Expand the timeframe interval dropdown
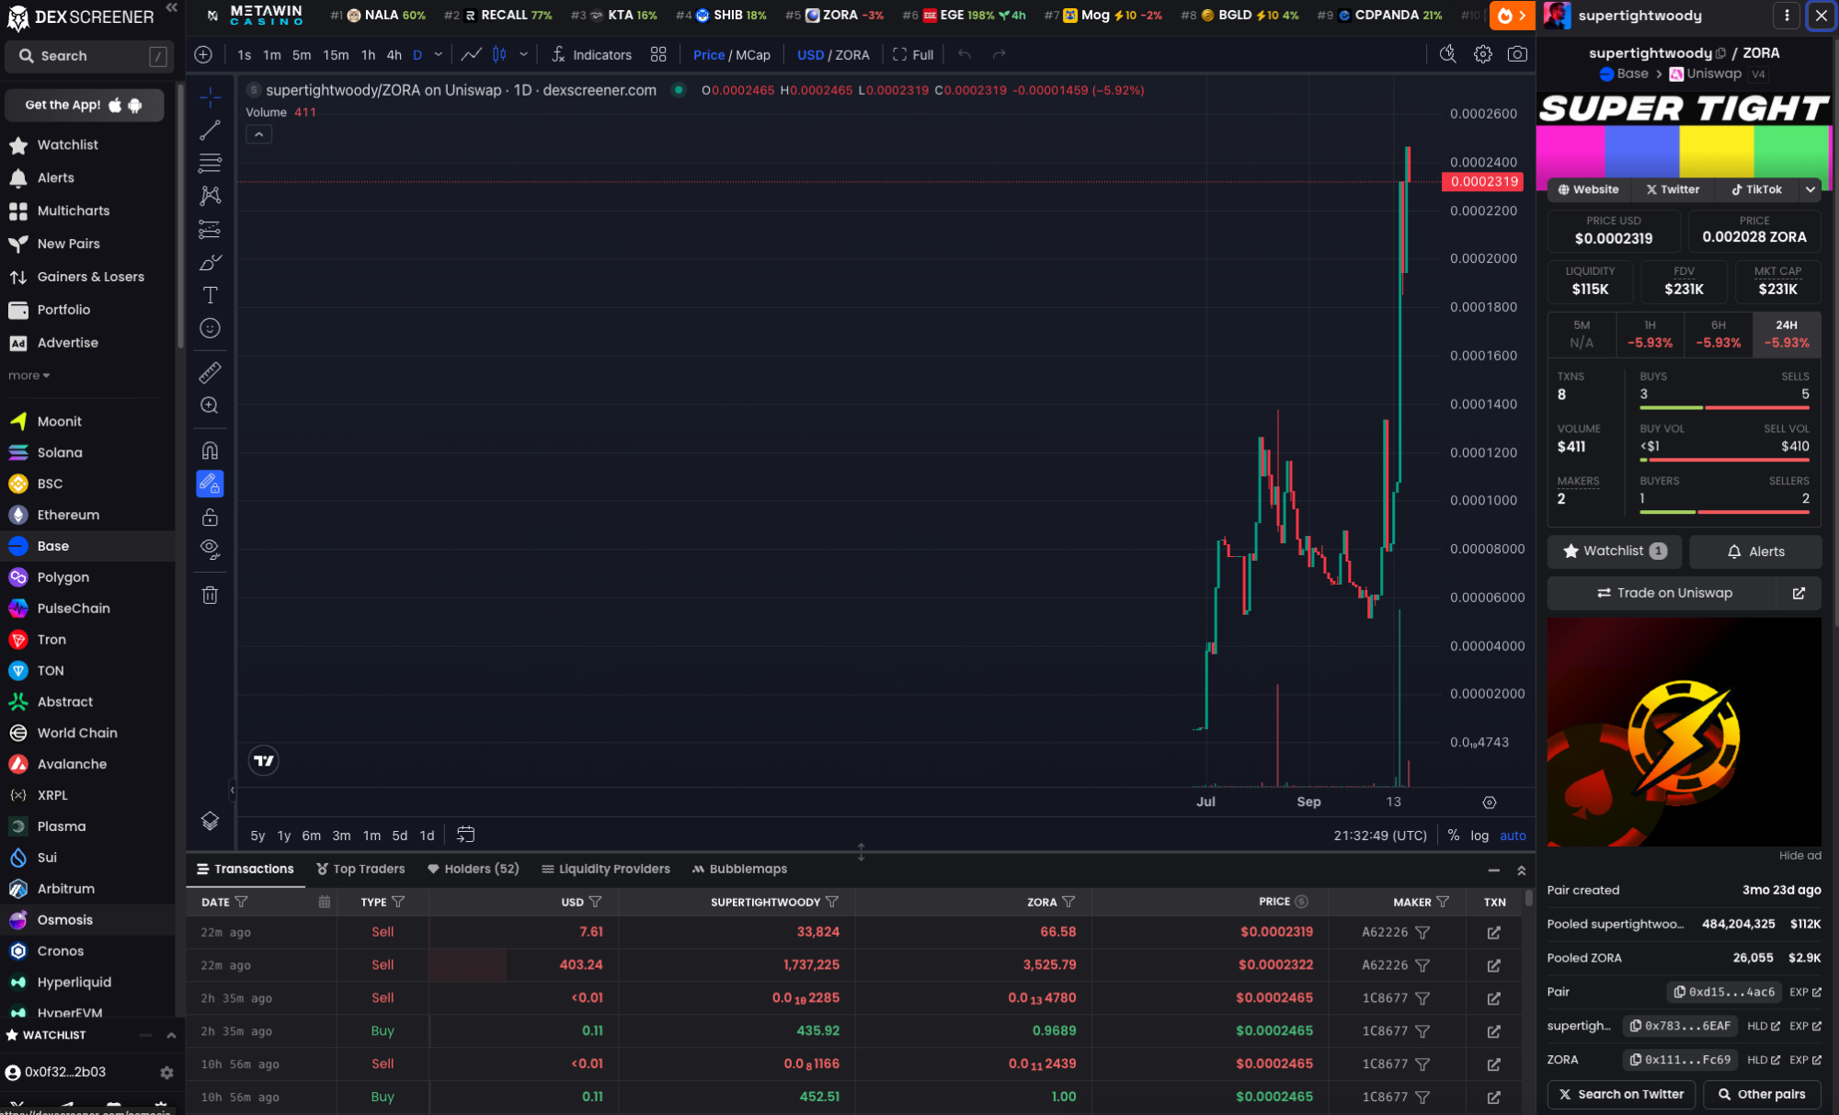The image size is (1839, 1115). pyautogui.click(x=439, y=54)
